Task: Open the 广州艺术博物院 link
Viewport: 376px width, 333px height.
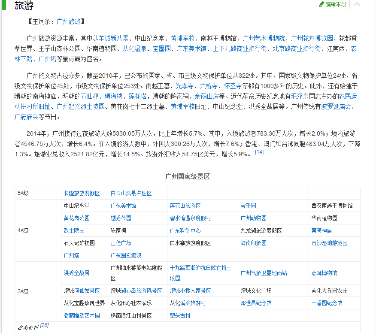Action: pos(264,38)
